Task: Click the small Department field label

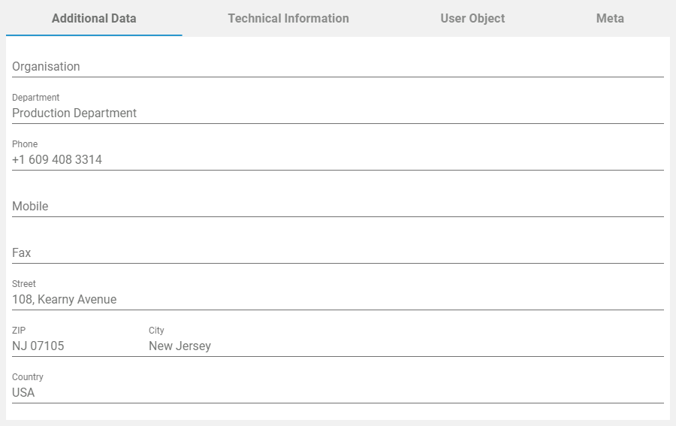Action: coord(35,98)
